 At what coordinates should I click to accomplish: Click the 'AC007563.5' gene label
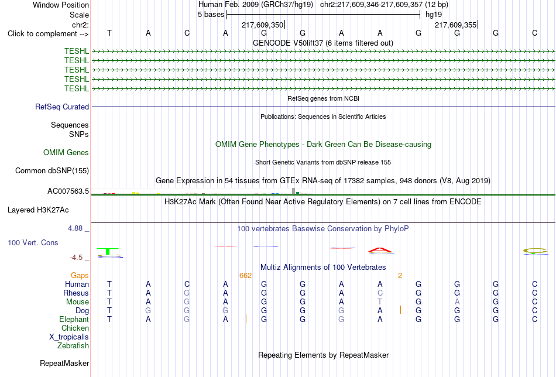68,191
